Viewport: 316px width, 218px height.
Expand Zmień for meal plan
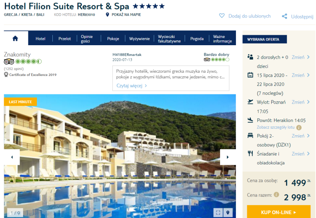tap(300, 154)
